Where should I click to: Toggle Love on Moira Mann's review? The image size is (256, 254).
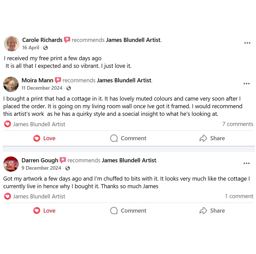[44, 138]
